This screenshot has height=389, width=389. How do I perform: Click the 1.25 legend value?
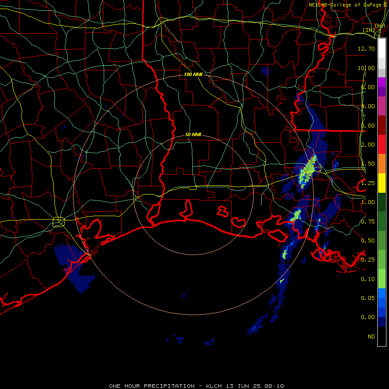[x=368, y=183]
